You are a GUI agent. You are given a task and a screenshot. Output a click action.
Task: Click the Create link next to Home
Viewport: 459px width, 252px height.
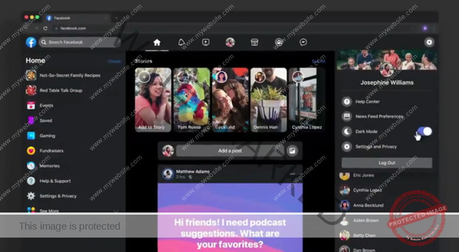point(114,61)
